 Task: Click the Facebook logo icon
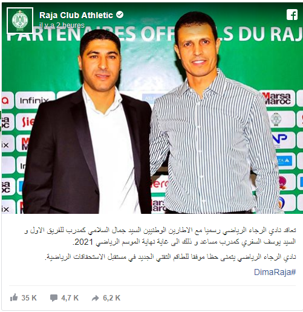pos(292,15)
